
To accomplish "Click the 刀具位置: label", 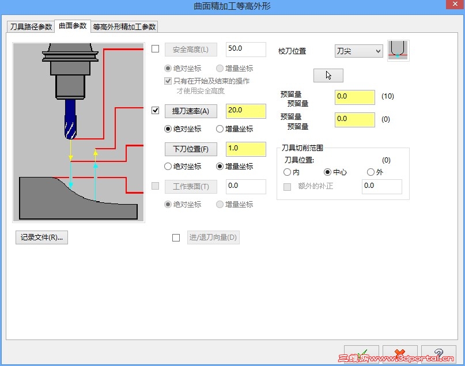I will 299,160.
